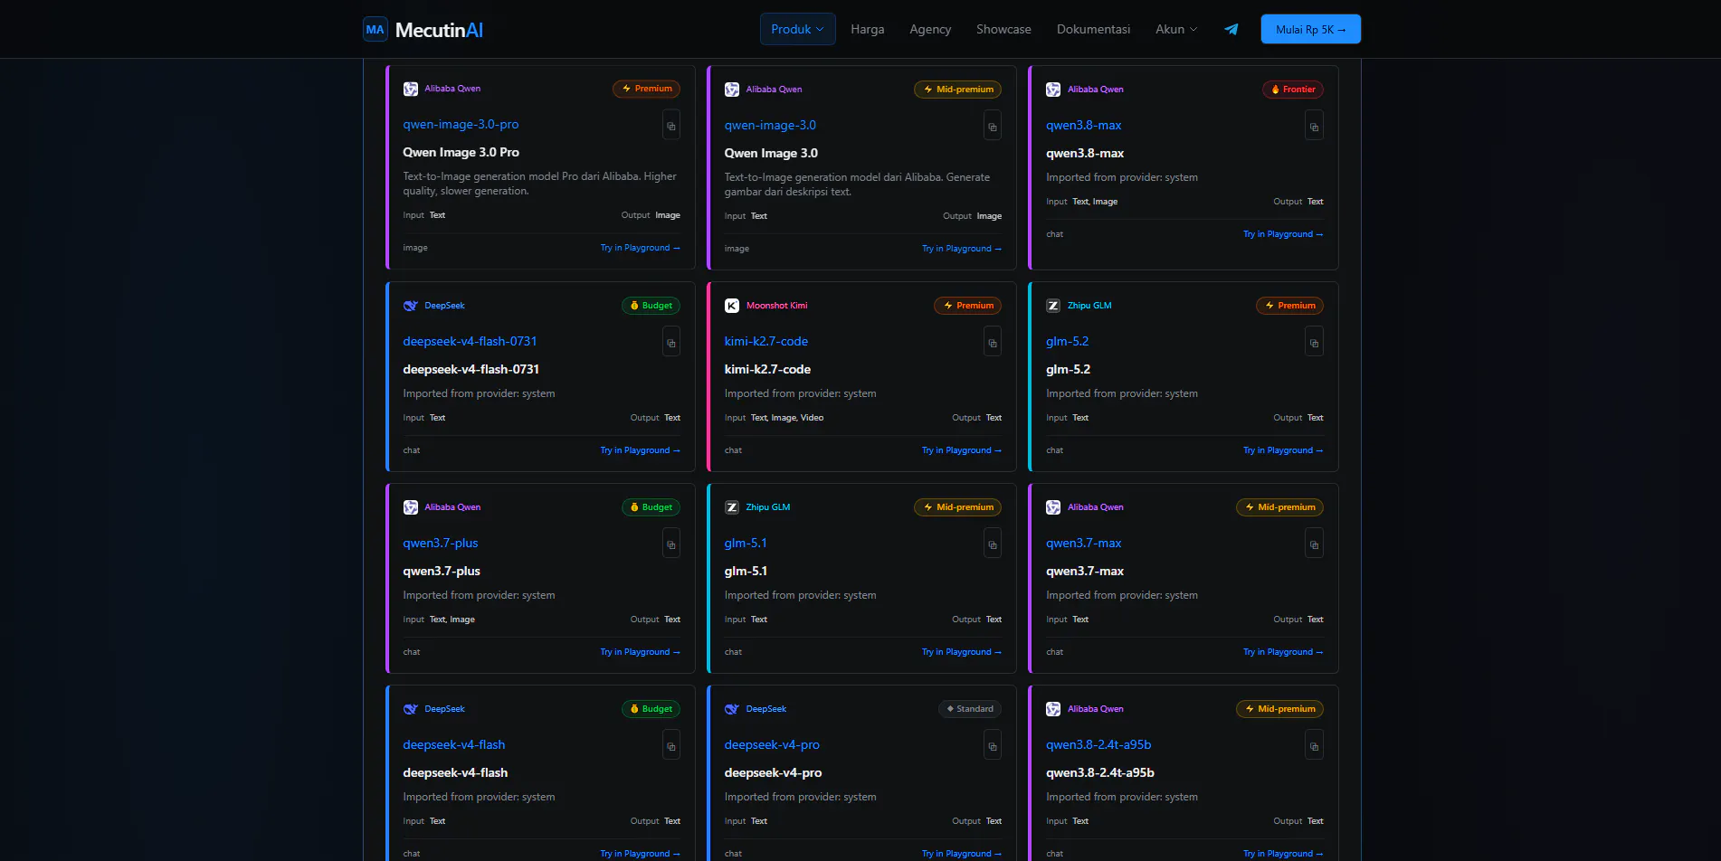Copy the qwen3.7-plus model ID
Viewport: 1721px width, 861px height.
point(671,544)
